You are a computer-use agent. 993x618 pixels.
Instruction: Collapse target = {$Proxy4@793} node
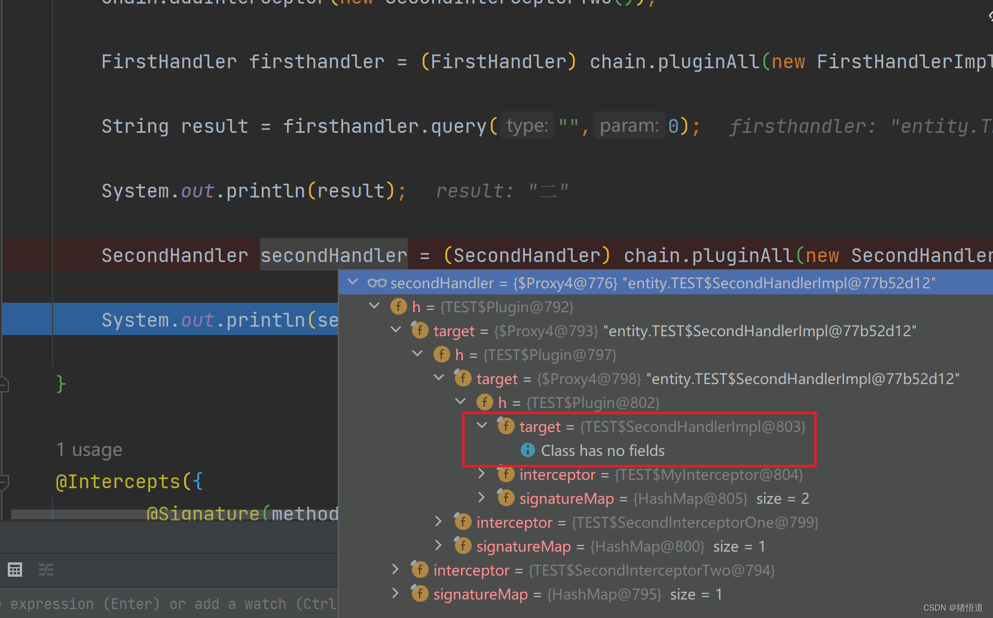point(396,330)
